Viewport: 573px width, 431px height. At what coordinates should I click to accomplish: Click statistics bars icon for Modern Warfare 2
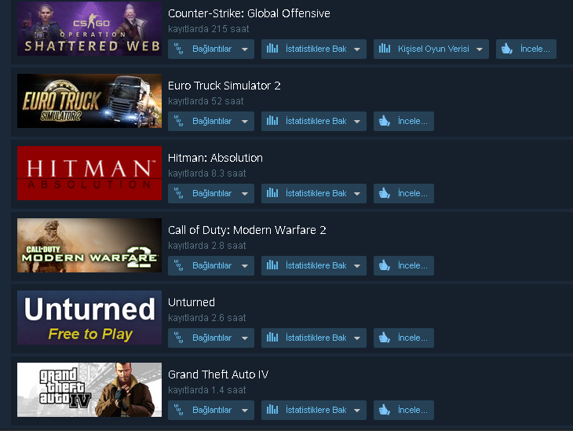pyautogui.click(x=272, y=265)
